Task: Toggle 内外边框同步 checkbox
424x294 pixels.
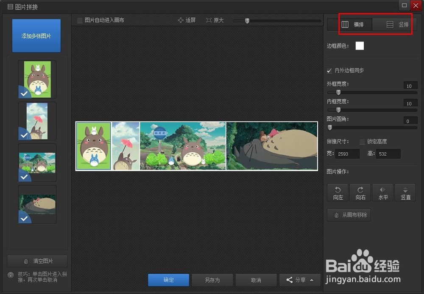Action: (x=329, y=71)
